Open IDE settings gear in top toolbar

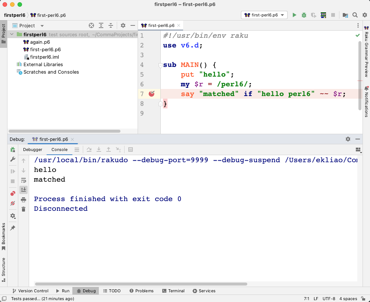(364, 15)
